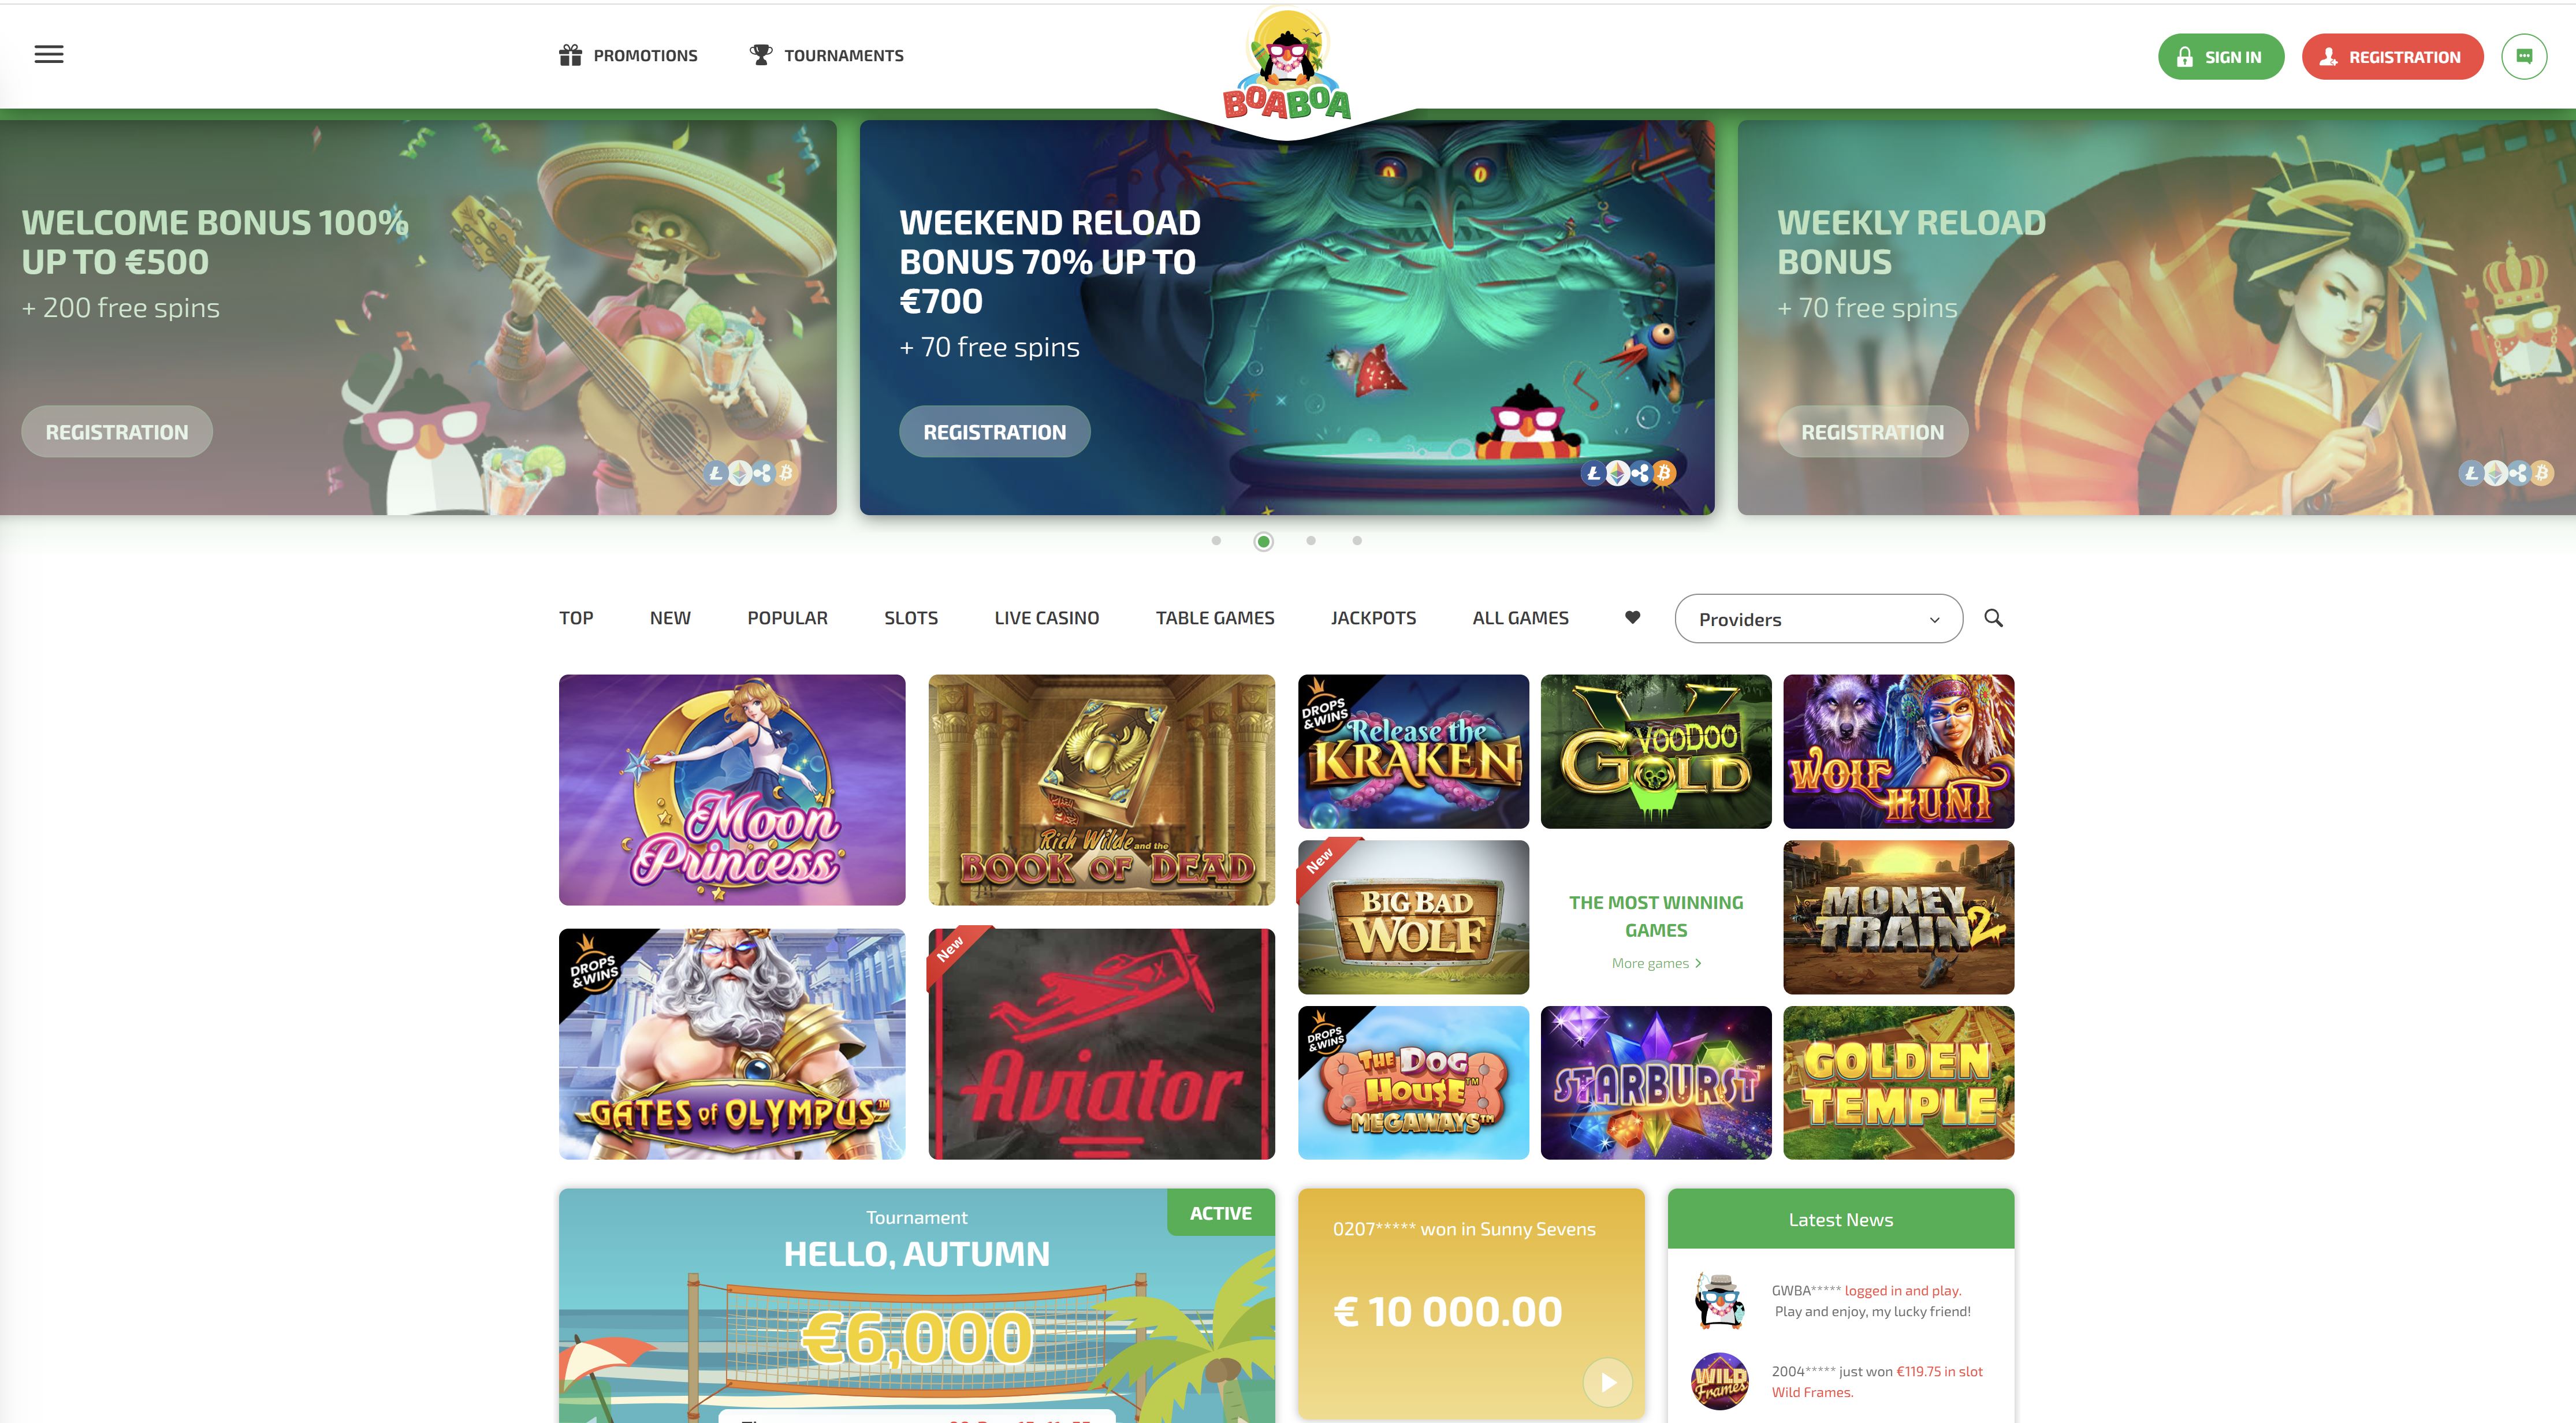Switch to the Live Casino tab
2576x1423 pixels.
[1046, 618]
